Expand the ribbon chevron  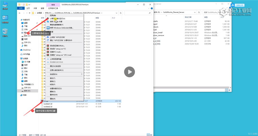click(x=149, y=8)
